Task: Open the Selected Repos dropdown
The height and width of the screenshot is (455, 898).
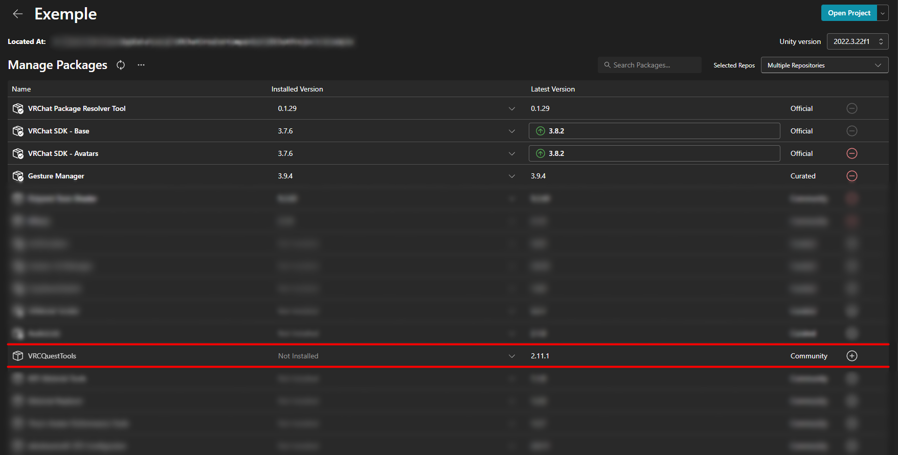Action: 824,65
